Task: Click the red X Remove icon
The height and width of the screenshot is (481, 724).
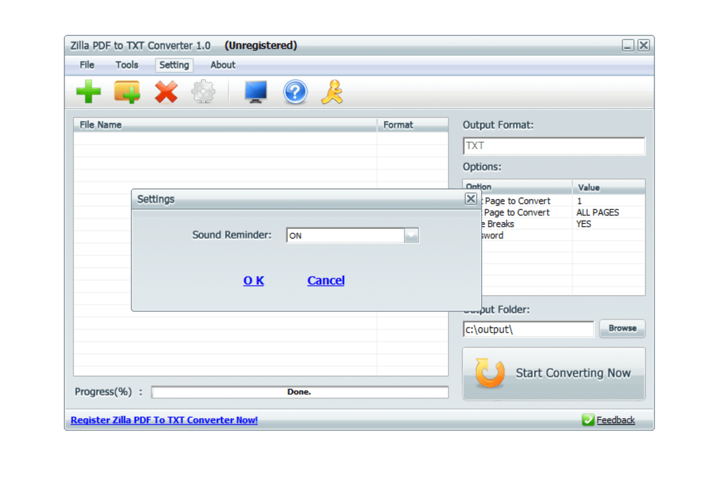Action: [166, 92]
